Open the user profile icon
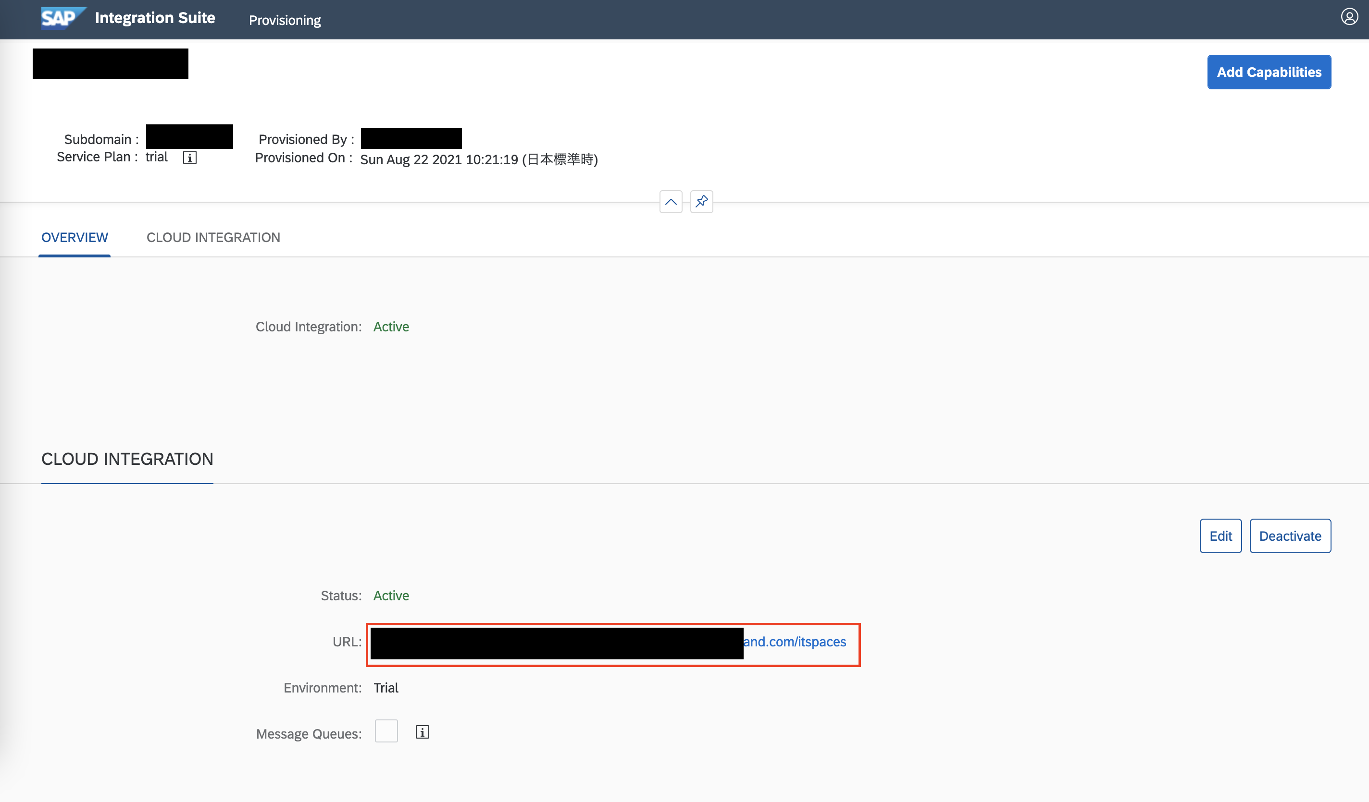The width and height of the screenshot is (1369, 802). tap(1349, 17)
